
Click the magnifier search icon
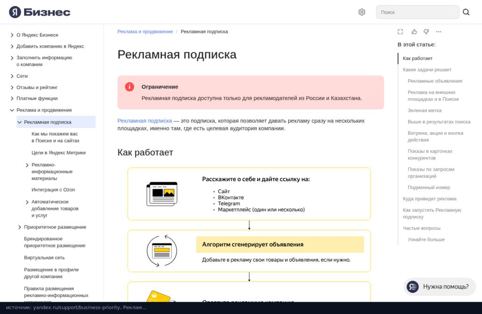(466, 12)
